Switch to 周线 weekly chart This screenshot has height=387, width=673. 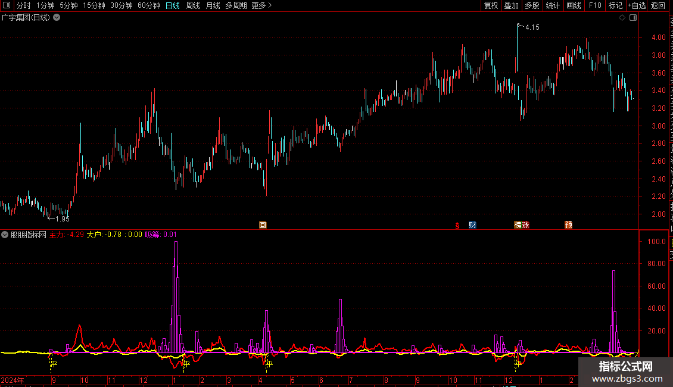pos(193,5)
